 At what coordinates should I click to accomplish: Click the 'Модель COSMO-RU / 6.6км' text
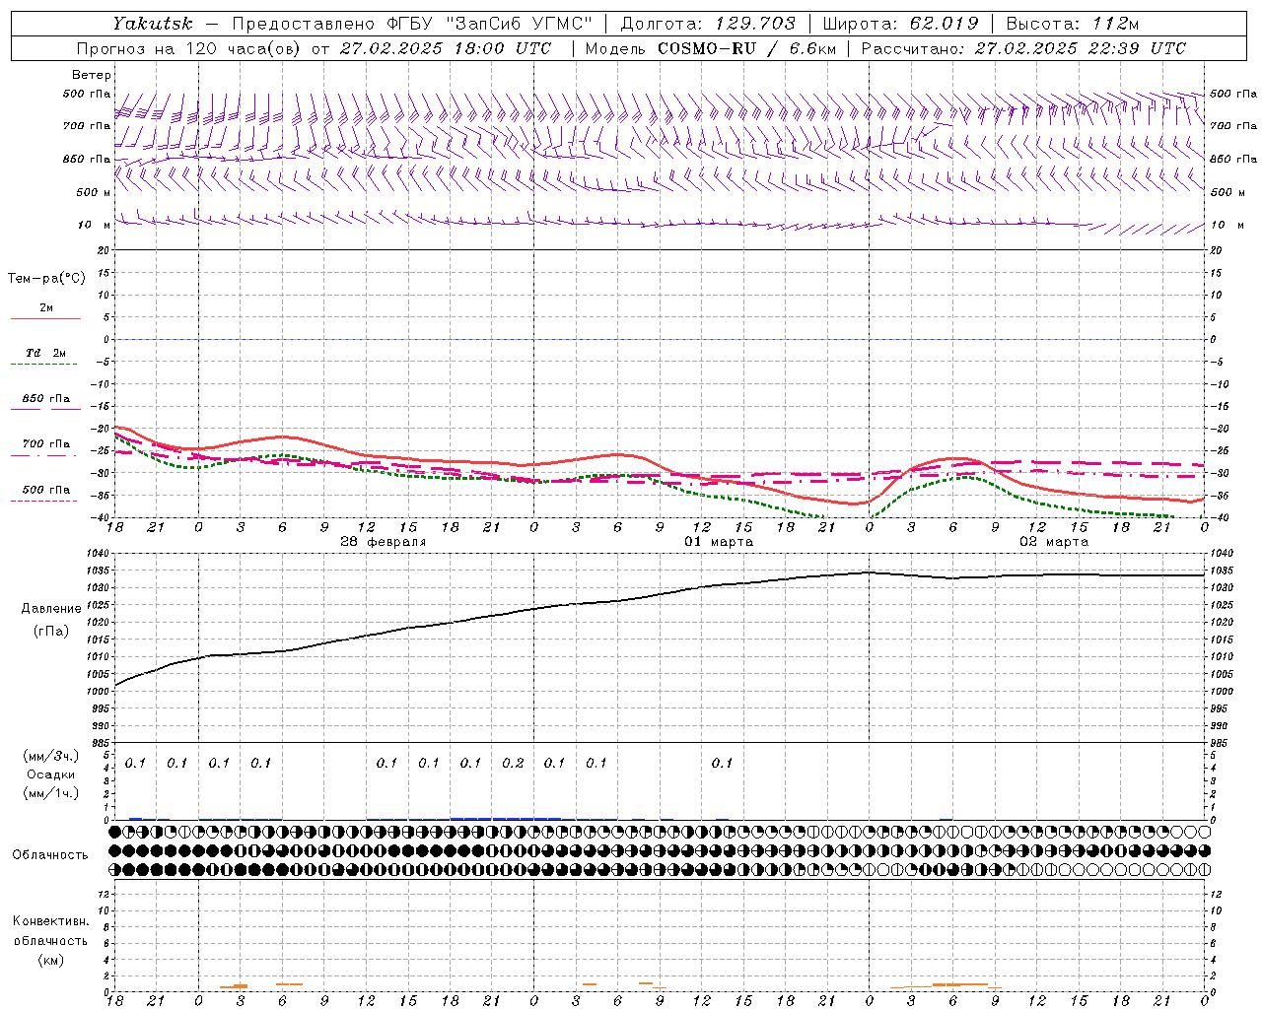[x=710, y=48]
